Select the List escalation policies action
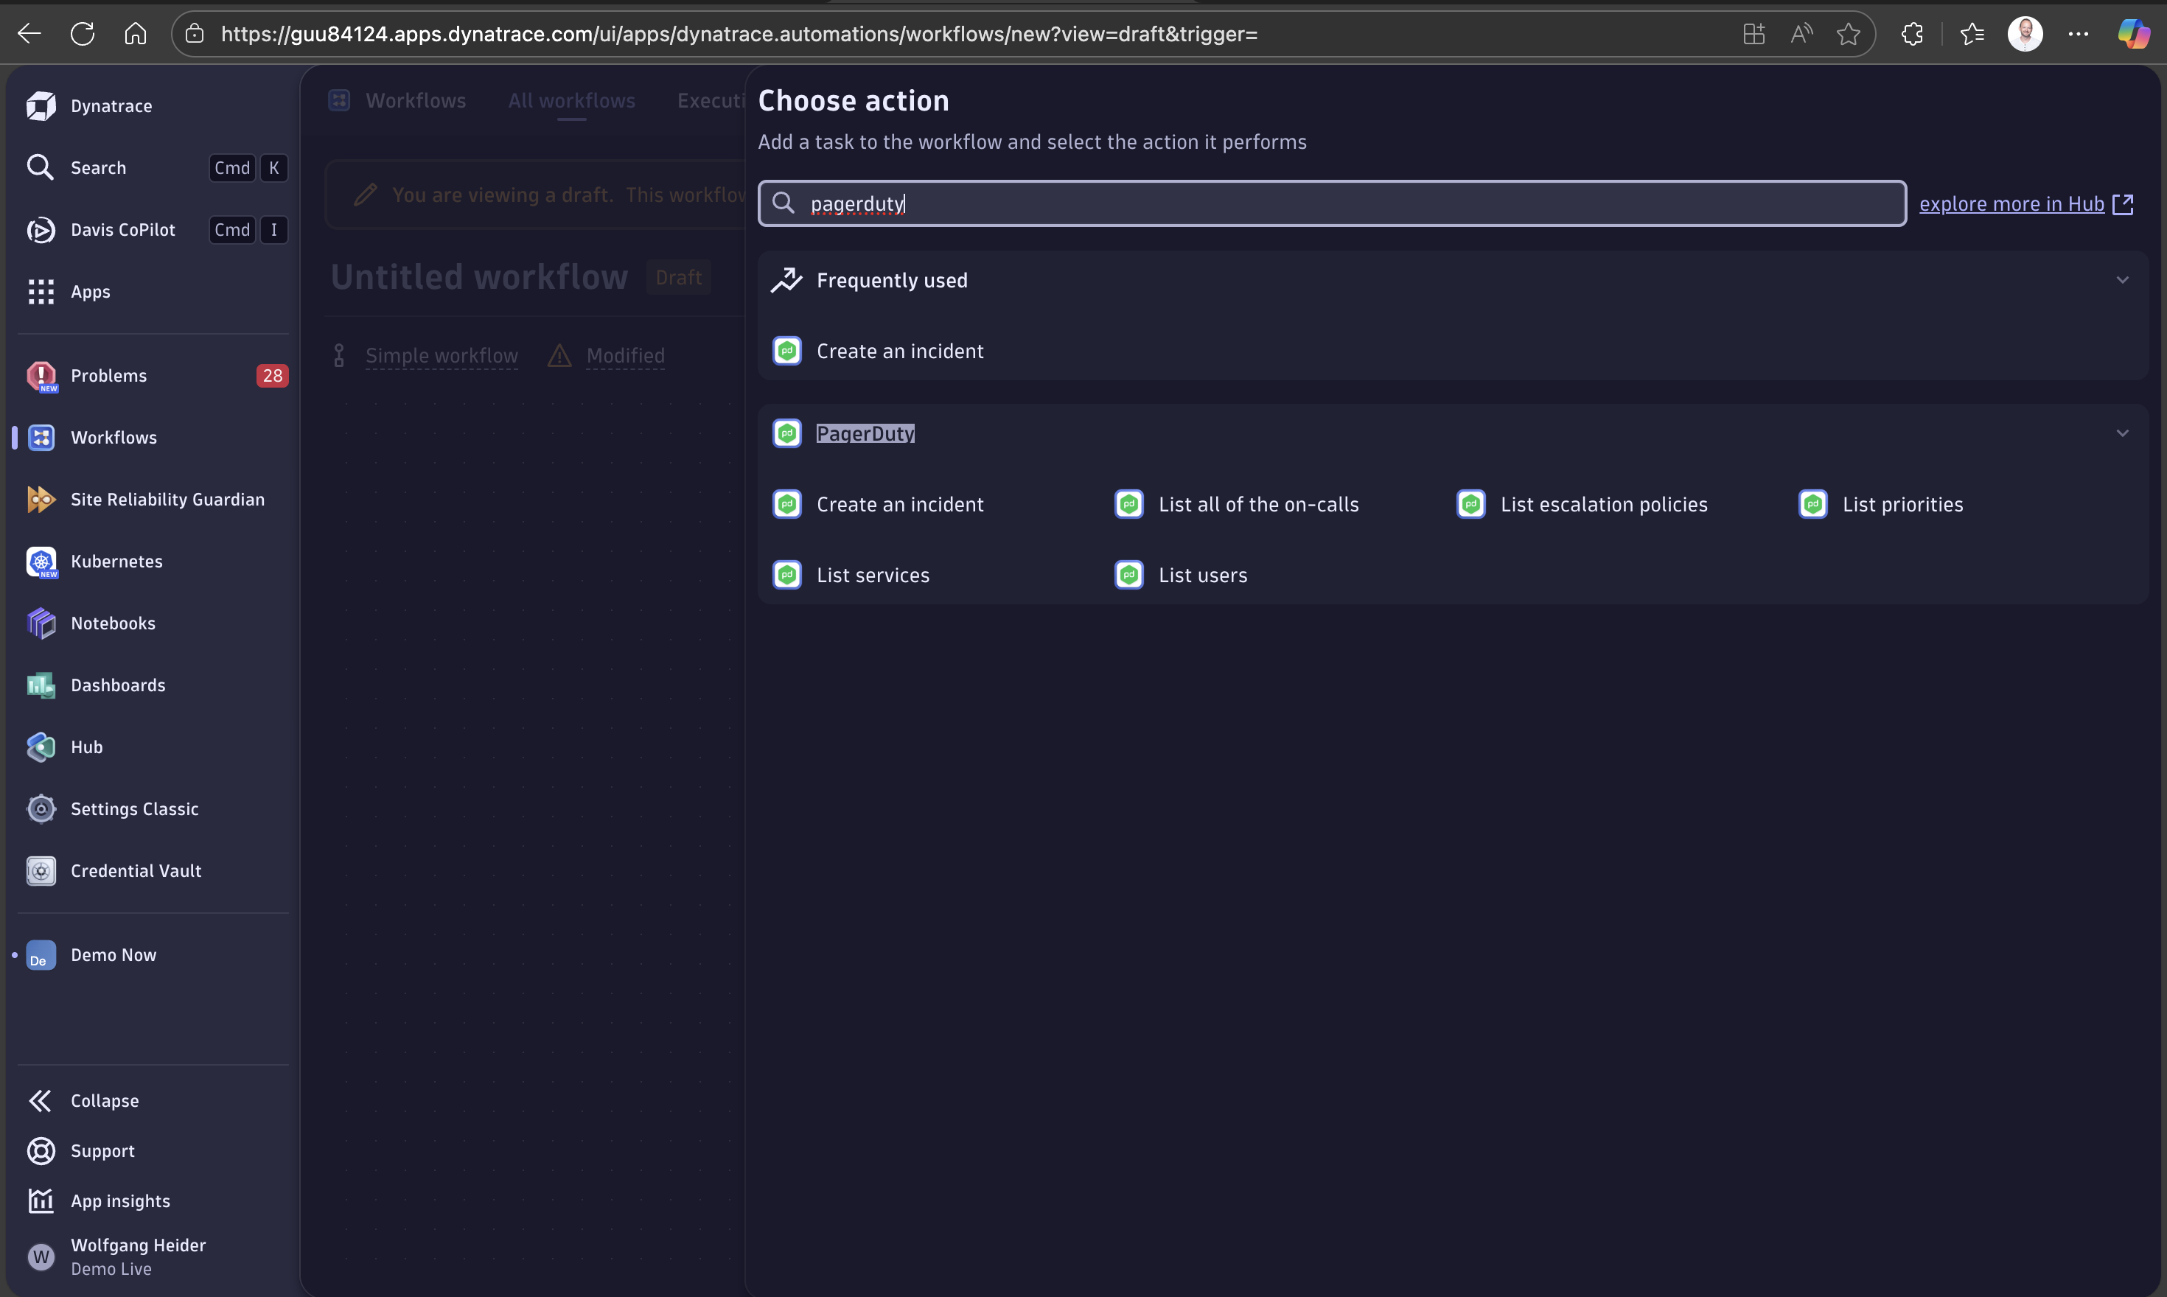This screenshot has width=2167, height=1297. [x=1604, y=503]
